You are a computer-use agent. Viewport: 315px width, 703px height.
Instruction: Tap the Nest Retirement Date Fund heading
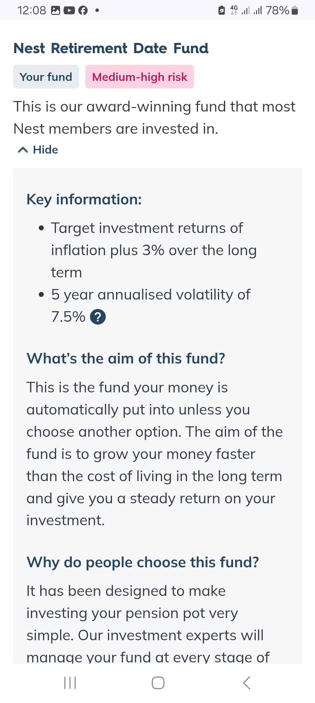pos(111,48)
